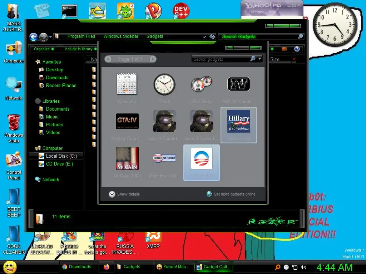366x274 pixels.
Task: Navigate to Windows Sidebar breadcrumb
Action: [121, 36]
